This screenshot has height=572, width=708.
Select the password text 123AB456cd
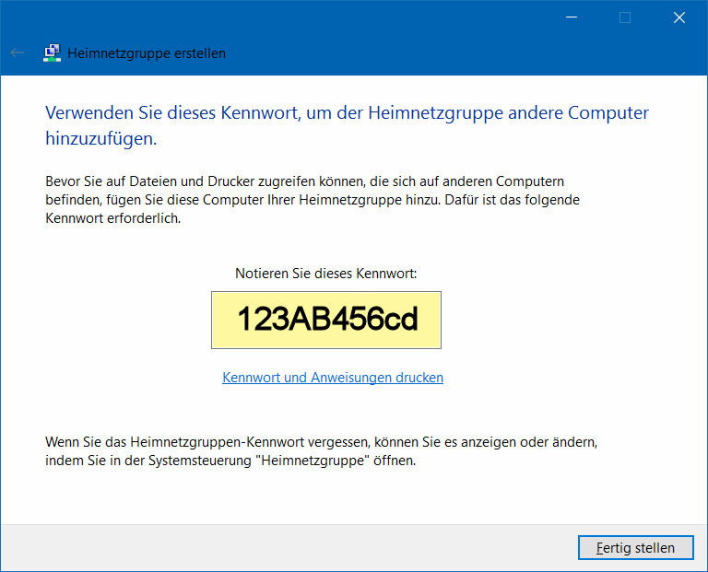pos(327,320)
